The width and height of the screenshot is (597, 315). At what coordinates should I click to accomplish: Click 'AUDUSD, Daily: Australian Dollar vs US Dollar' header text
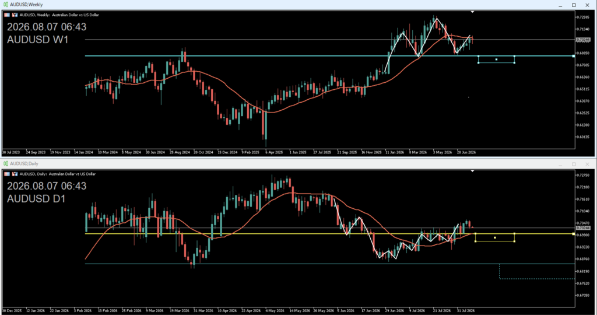tap(58, 174)
